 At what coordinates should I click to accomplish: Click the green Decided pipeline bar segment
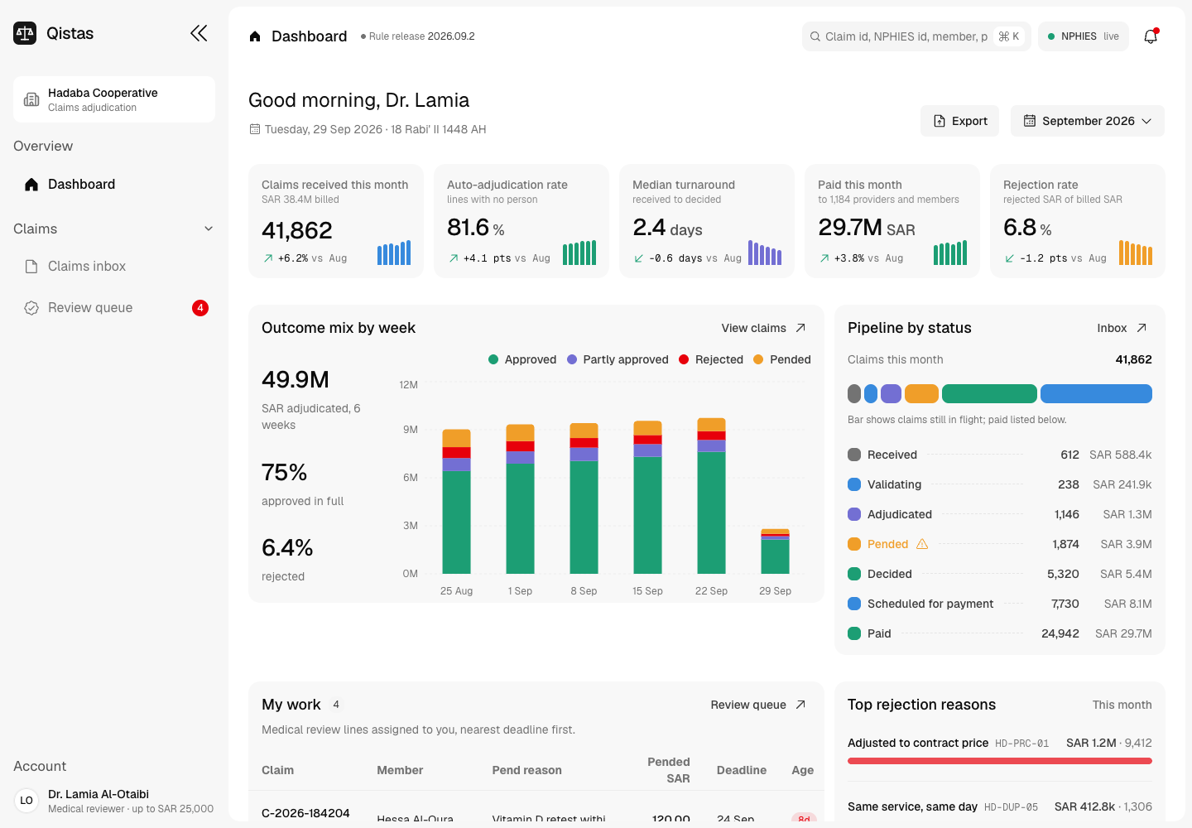989,394
